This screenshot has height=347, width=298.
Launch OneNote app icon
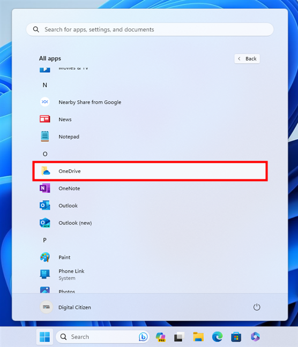(x=45, y=188)
